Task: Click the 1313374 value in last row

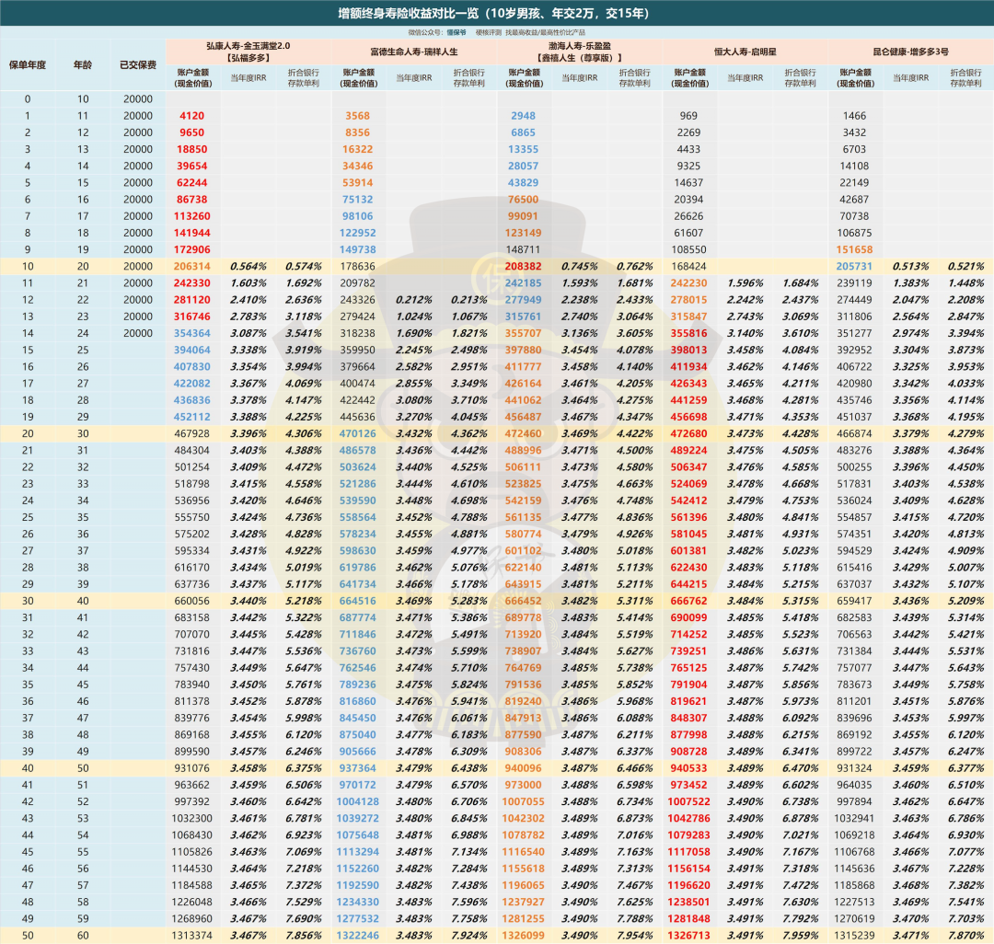Action: coord(192,934)
